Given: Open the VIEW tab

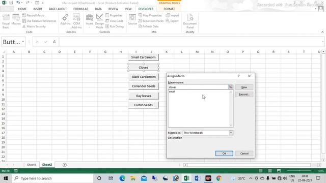Looking at the screenshot, I should click(128, 9).
